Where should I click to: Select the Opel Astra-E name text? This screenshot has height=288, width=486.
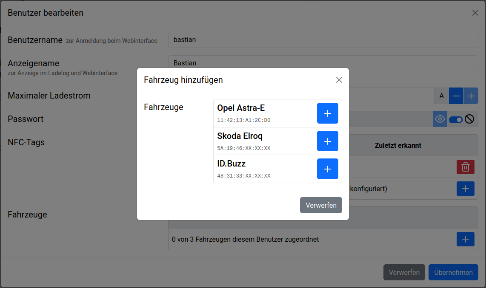click(241, 108)
